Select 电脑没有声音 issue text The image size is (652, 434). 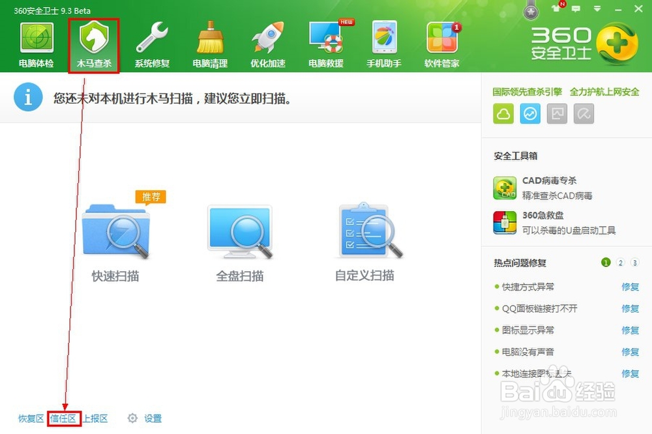pos(528,352)
